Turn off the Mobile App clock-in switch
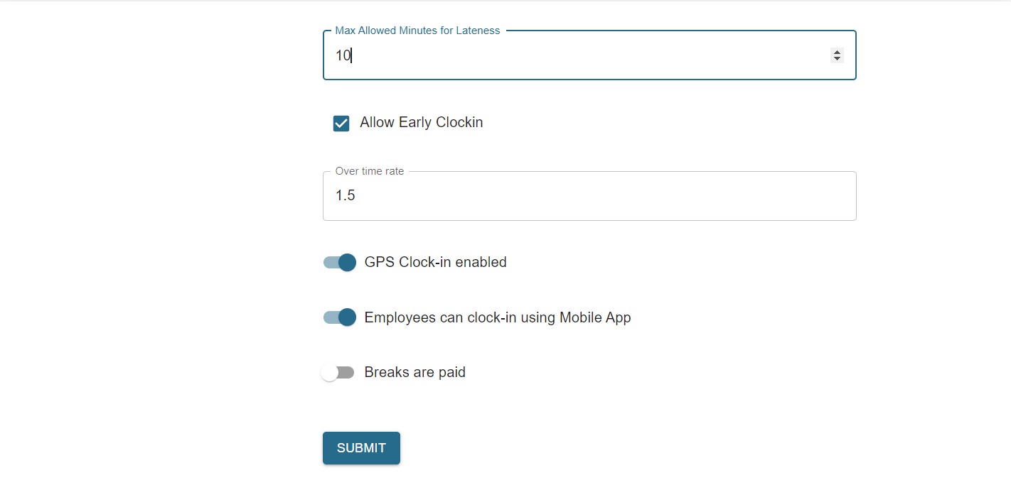This screenshot has height=485, width=1011. coord(339,317)
